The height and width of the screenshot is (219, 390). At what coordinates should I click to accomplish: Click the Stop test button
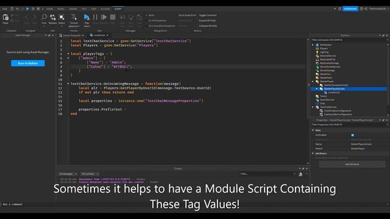point(113,17)
